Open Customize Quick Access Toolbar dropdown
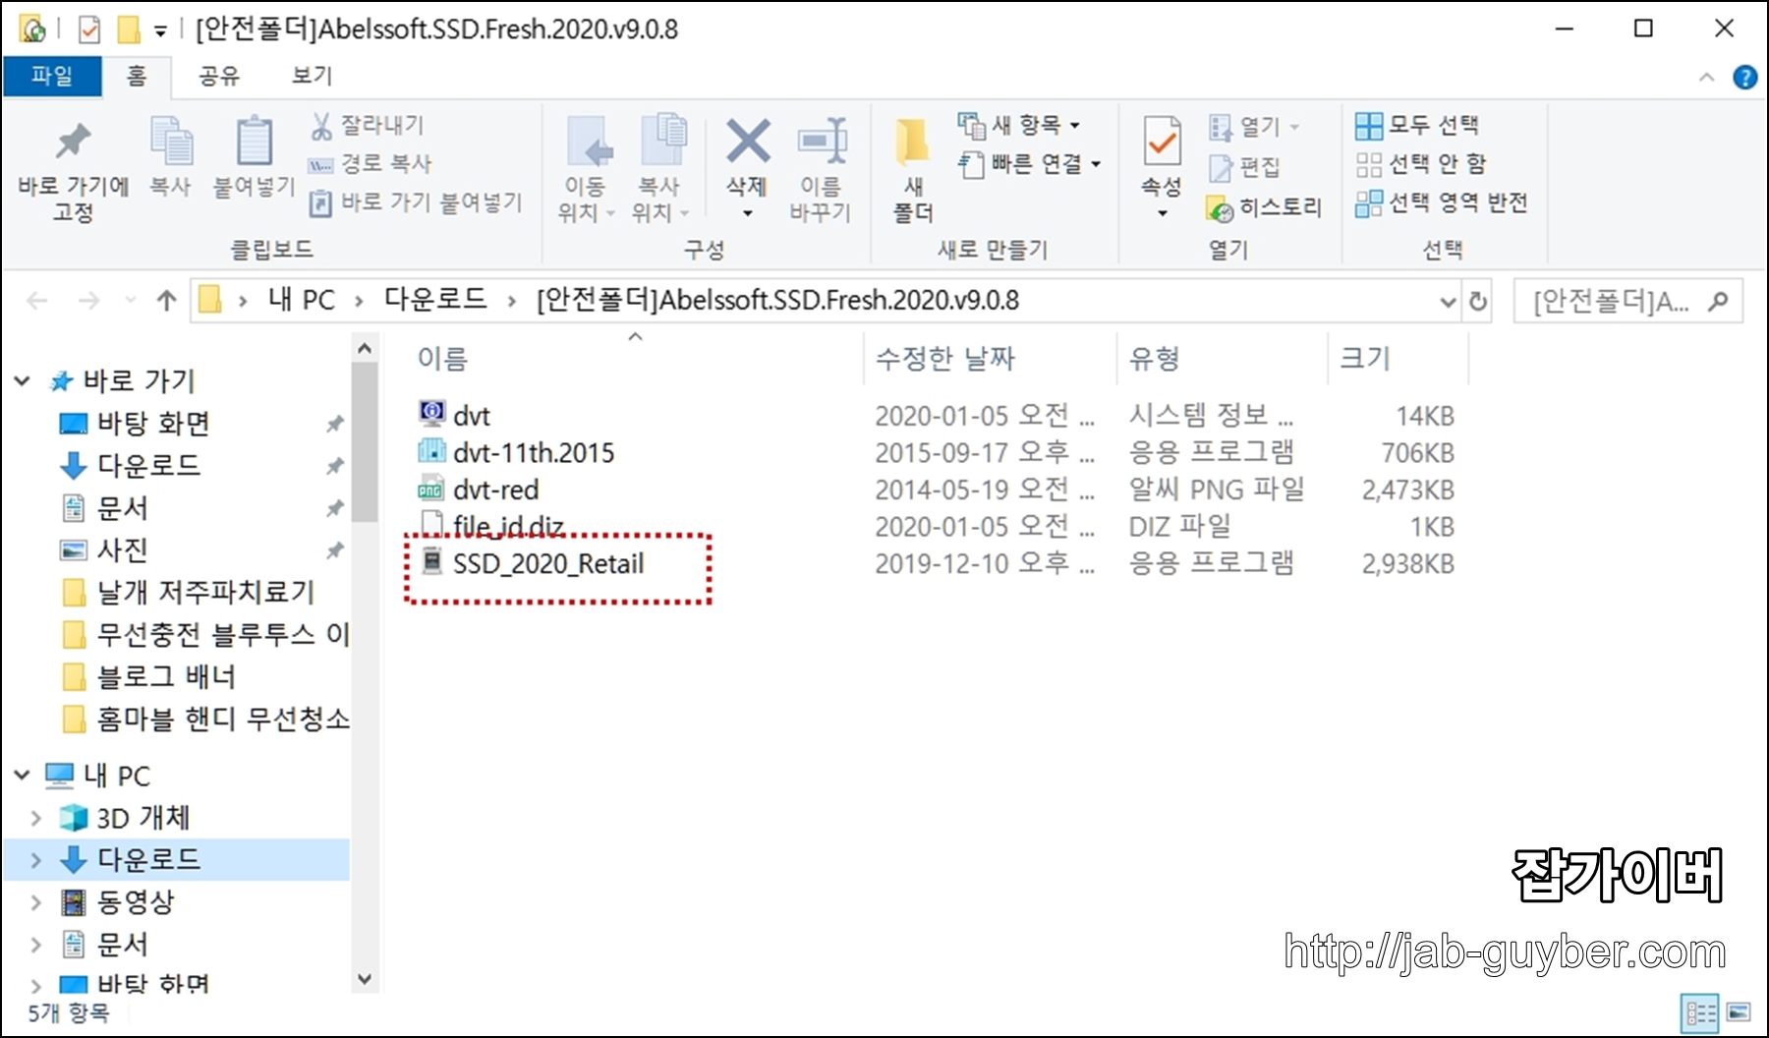Image resolution: width=1769 pixels, height=1038 pixels. point(160,31)
